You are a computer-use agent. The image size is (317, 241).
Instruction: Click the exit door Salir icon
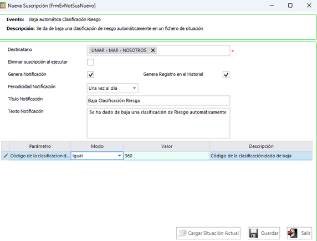292,233
